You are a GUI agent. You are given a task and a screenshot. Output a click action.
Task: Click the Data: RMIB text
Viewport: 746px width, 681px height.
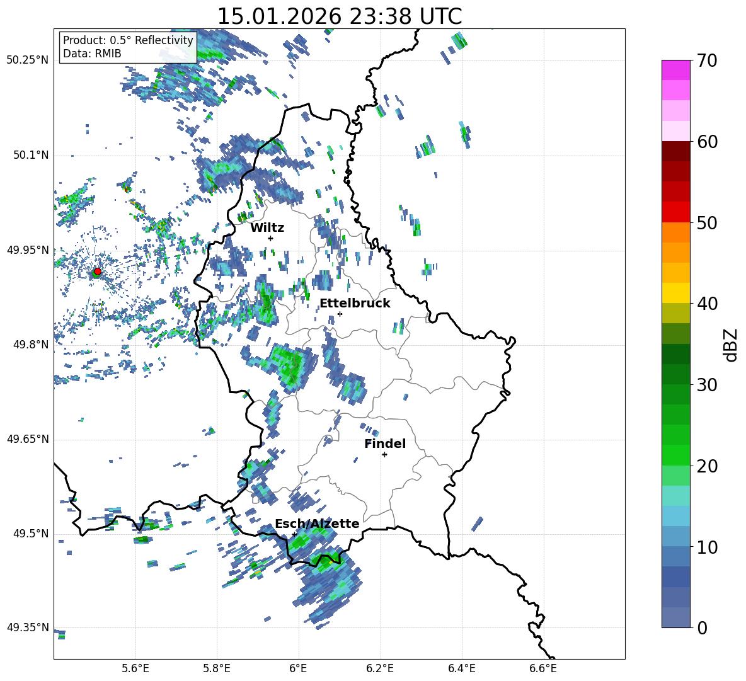coord(92,54)
